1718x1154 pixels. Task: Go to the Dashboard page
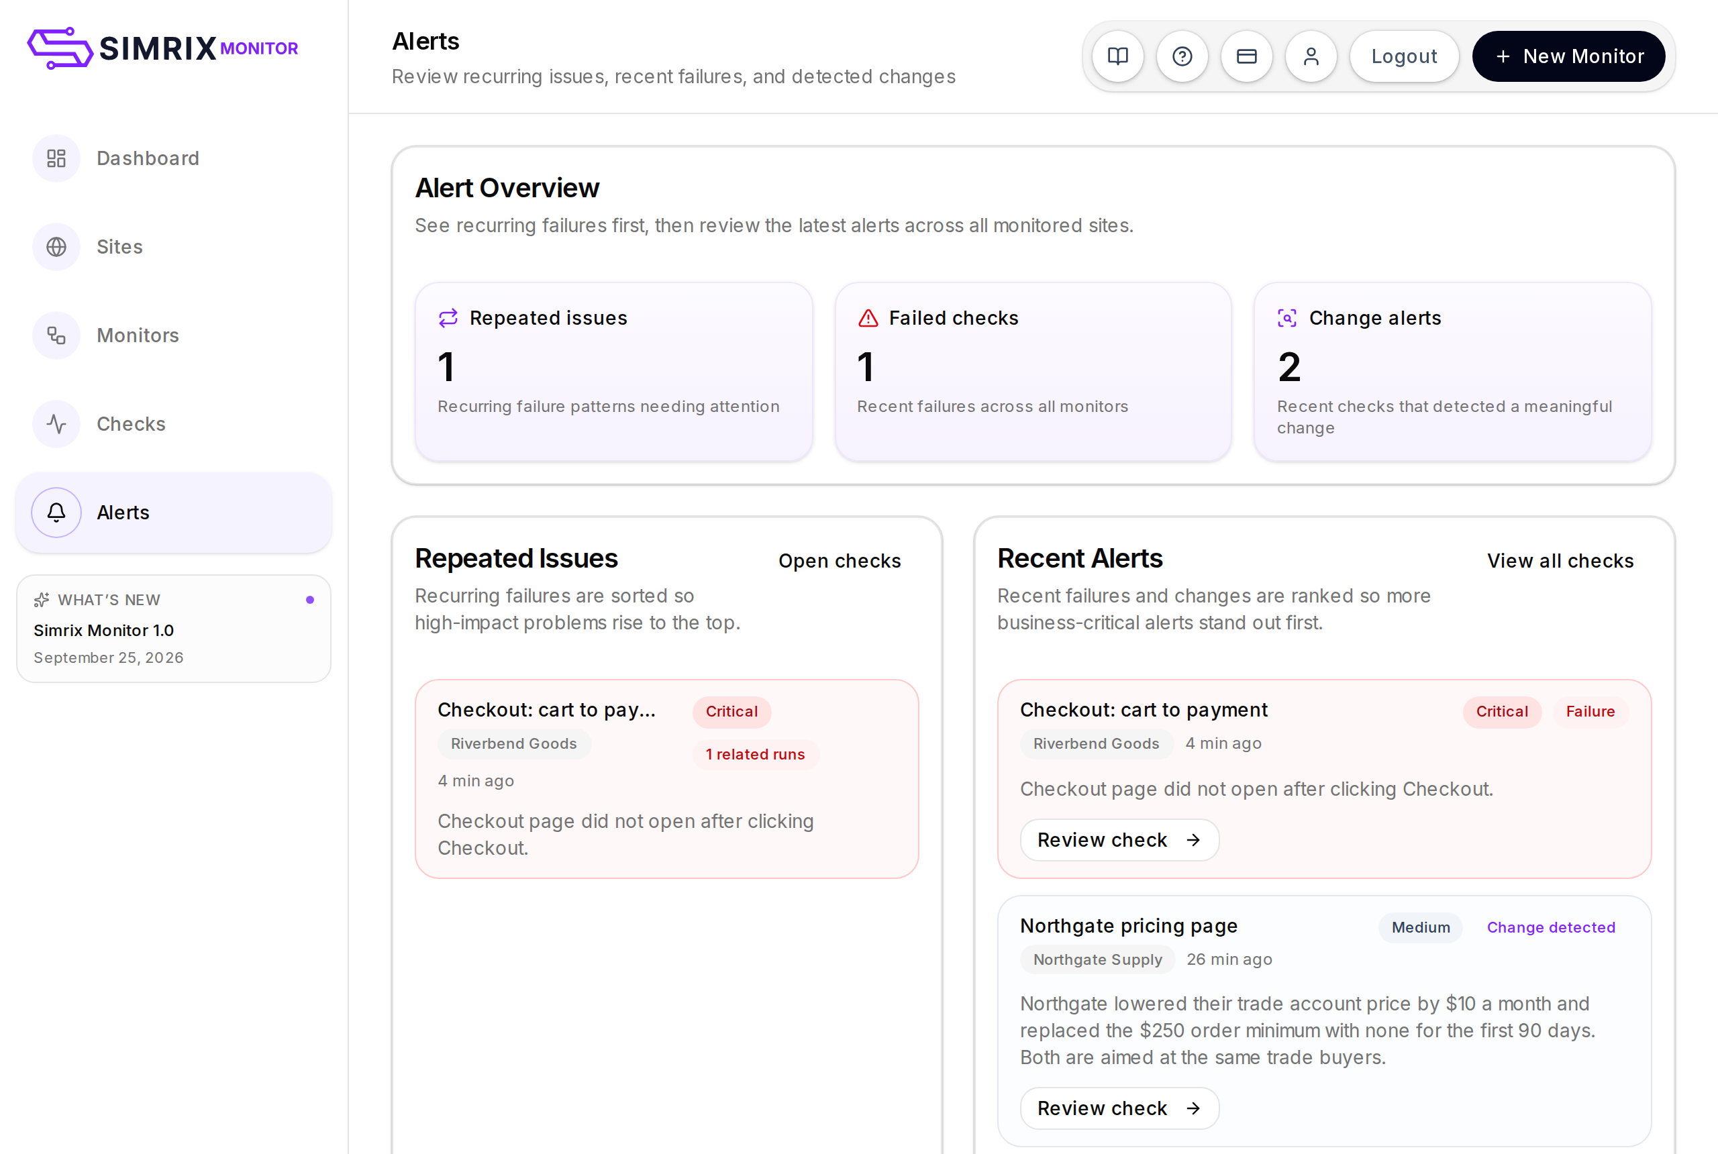[x=174, y=158]
